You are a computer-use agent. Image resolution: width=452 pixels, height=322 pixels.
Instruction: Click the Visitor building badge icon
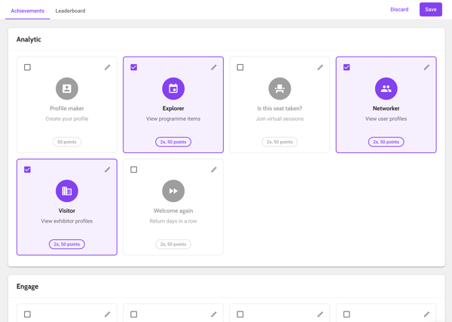(x=67, y=191)
